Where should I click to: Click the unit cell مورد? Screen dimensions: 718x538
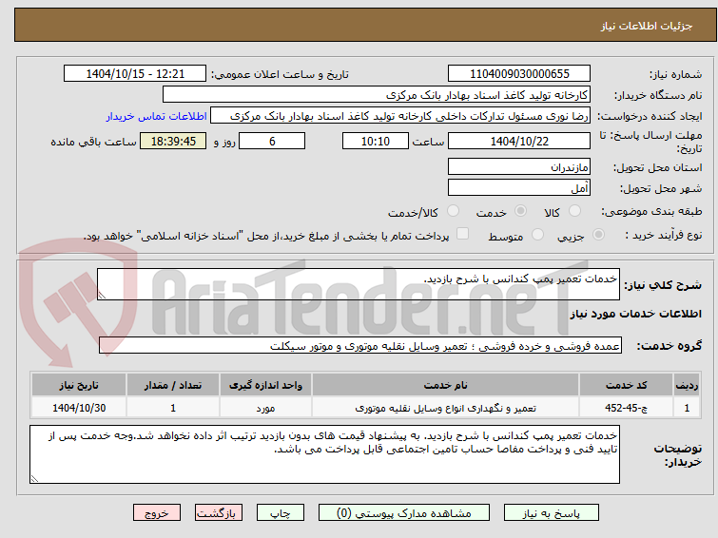[x=265, y=408]
